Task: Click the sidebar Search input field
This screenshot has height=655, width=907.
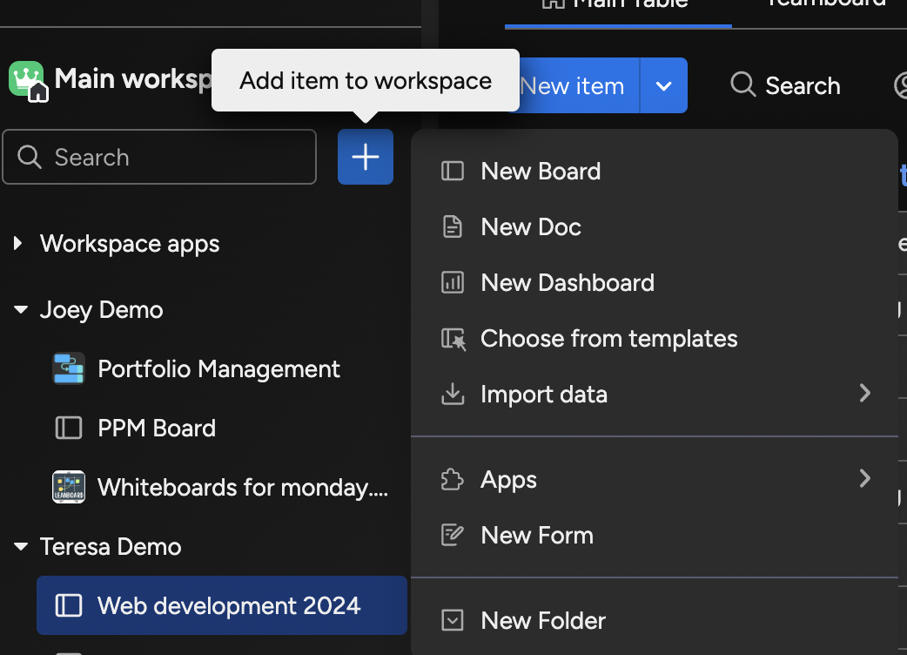Action: pyautogui.click(x=159, y=157)
